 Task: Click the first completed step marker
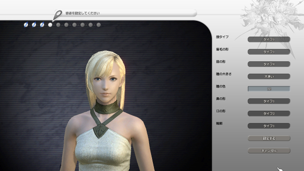(26, 25)
